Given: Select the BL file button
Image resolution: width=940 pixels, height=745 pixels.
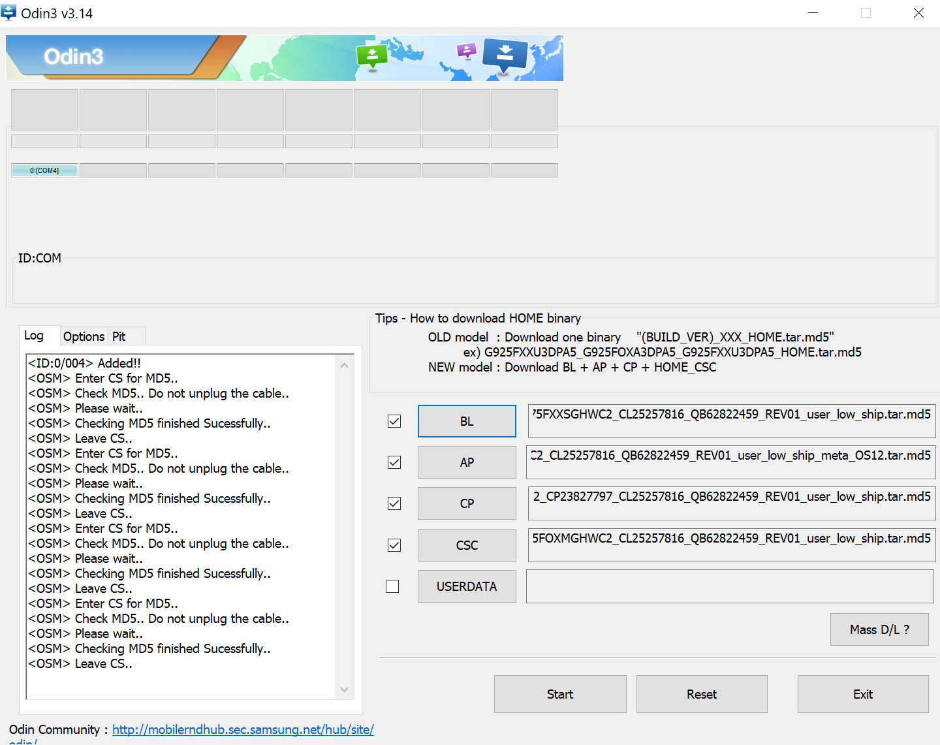Looking at the screenshot, I should (x=467, y=421).
